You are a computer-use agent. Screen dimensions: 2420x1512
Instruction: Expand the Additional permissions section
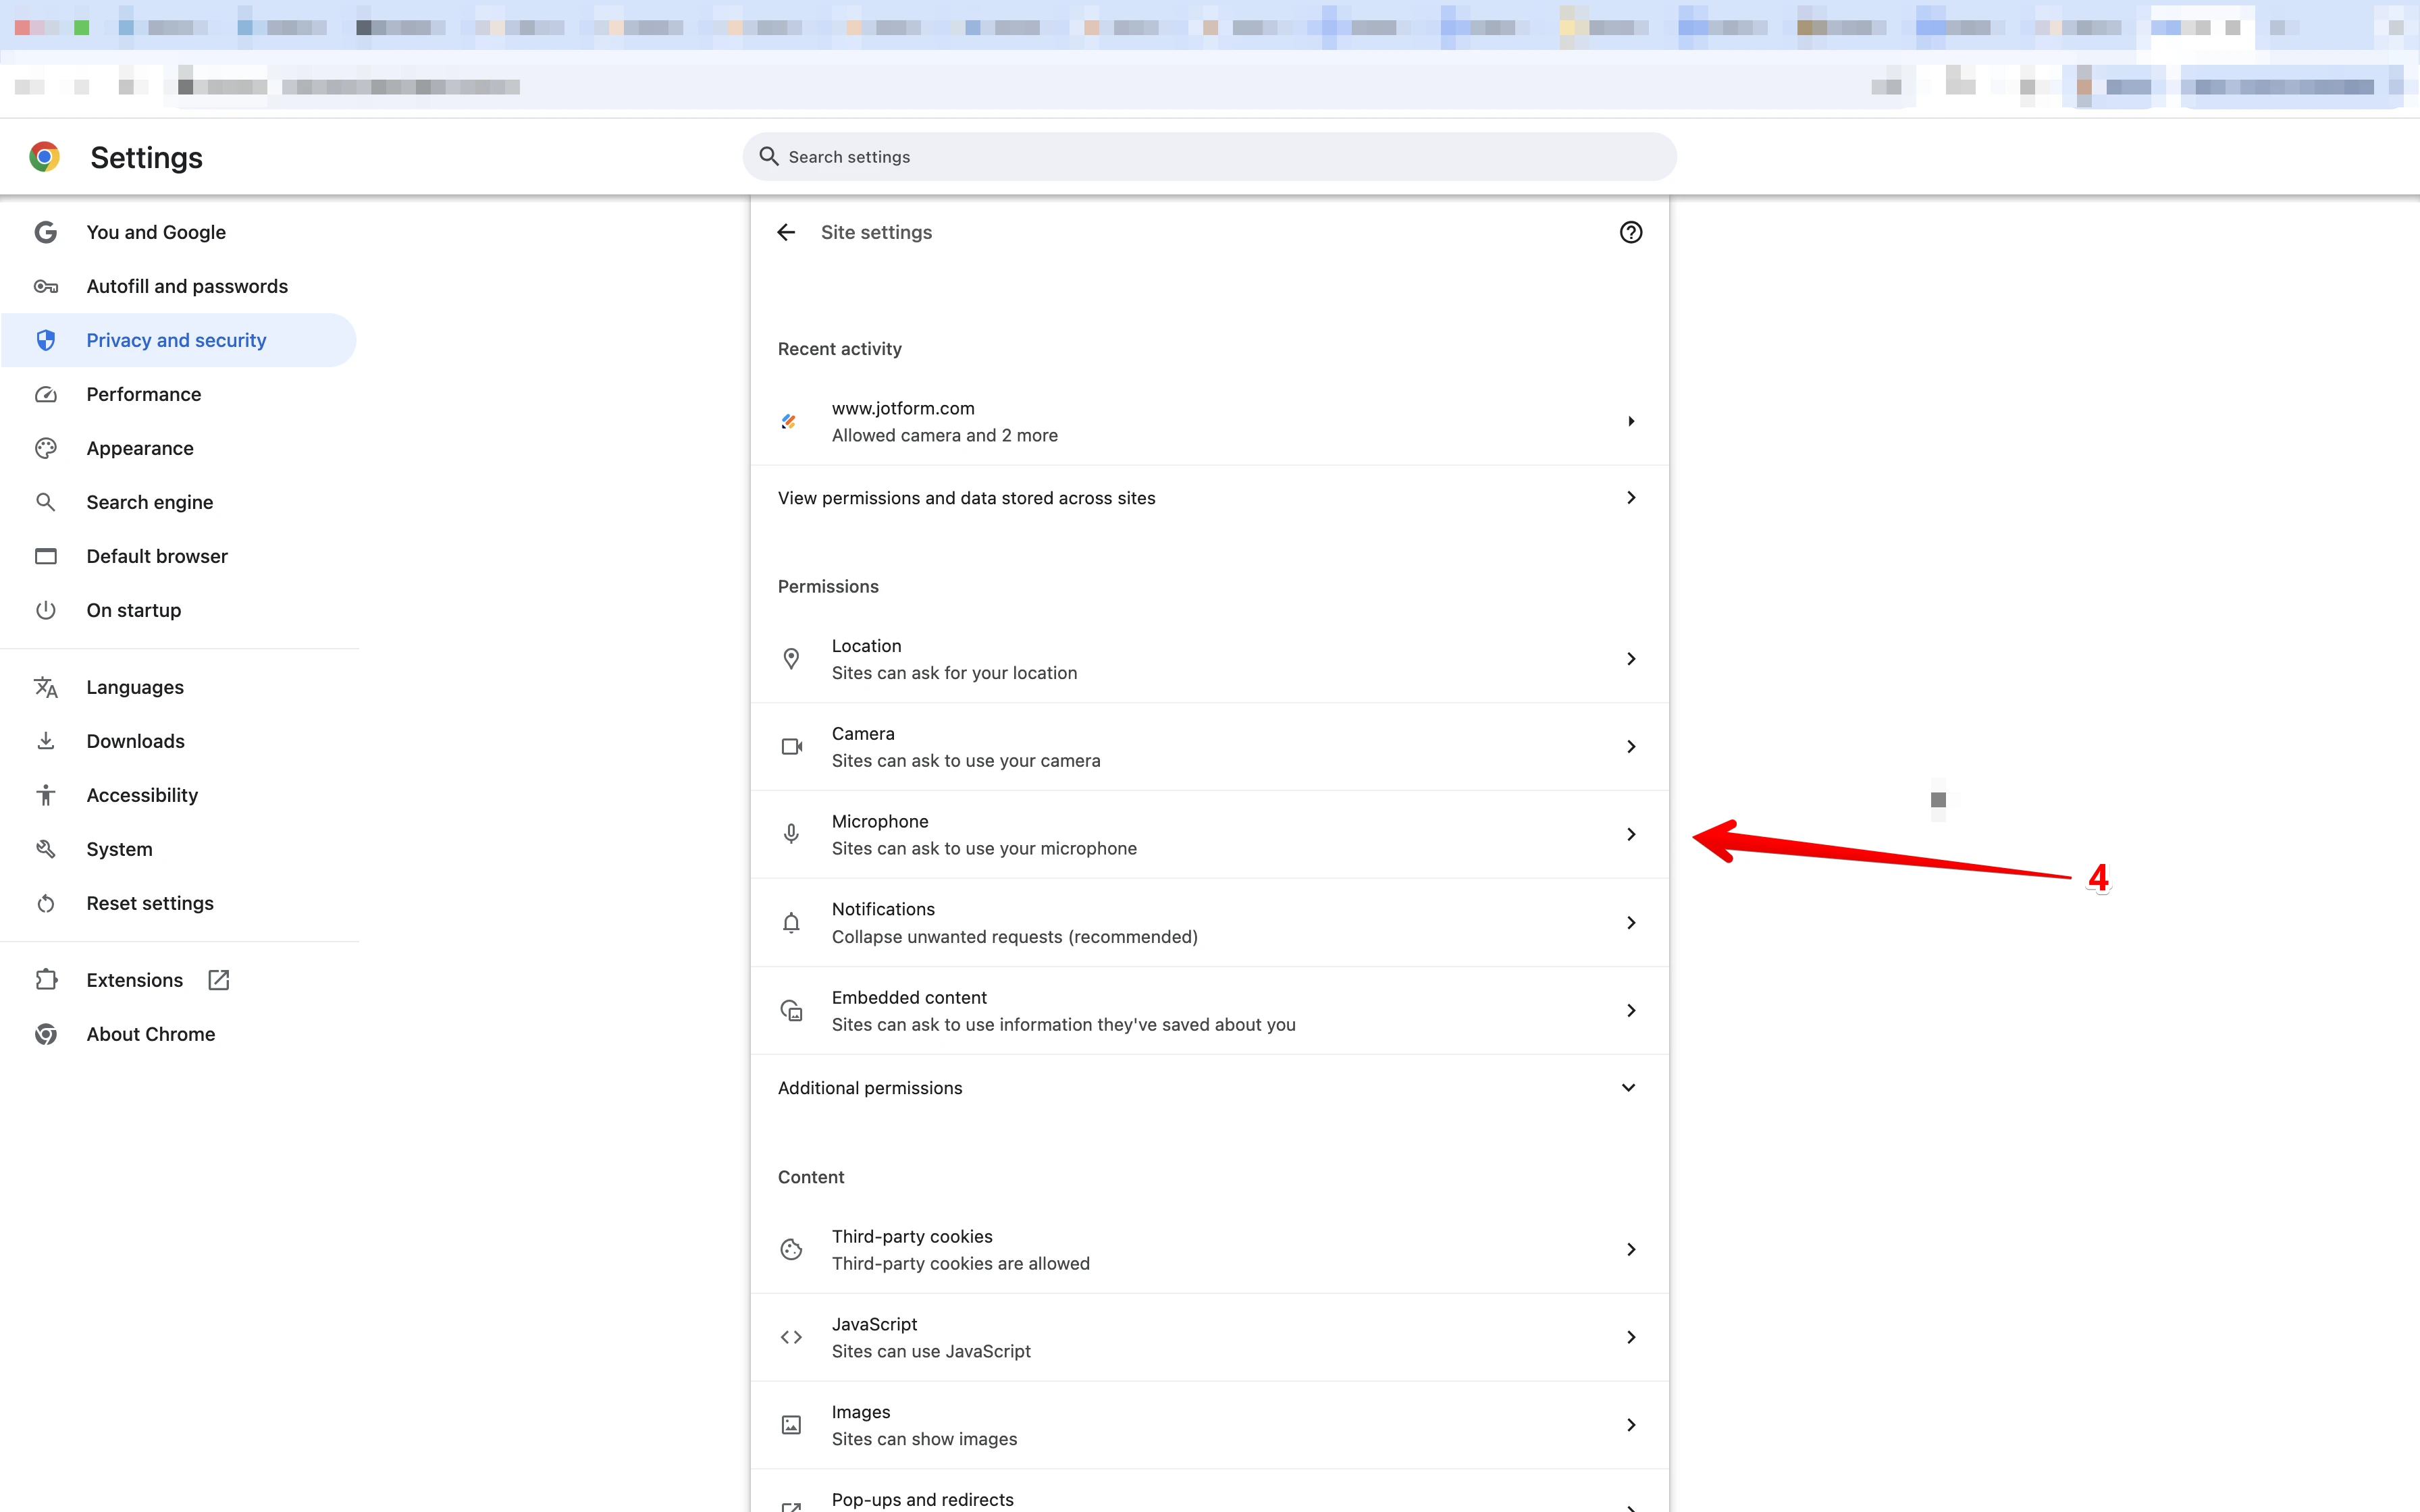(x=1628, y=1087)
